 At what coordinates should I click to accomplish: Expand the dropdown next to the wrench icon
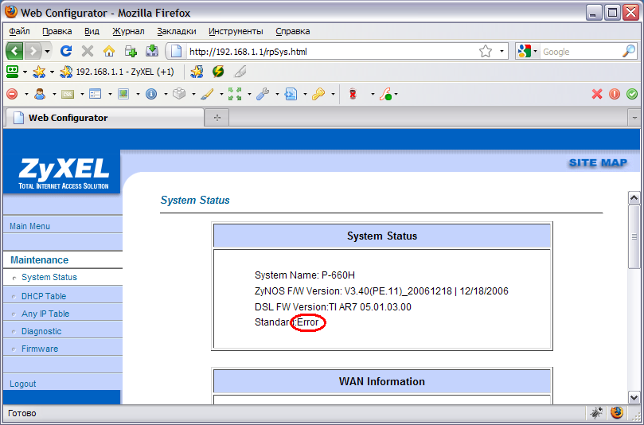pos(277,94)
